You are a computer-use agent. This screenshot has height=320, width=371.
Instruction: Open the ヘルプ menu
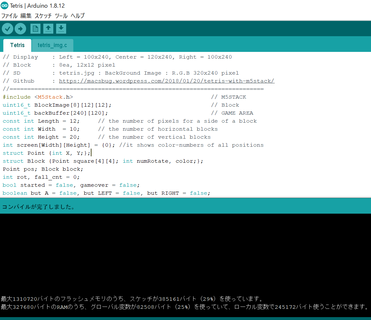coord(77,15)
